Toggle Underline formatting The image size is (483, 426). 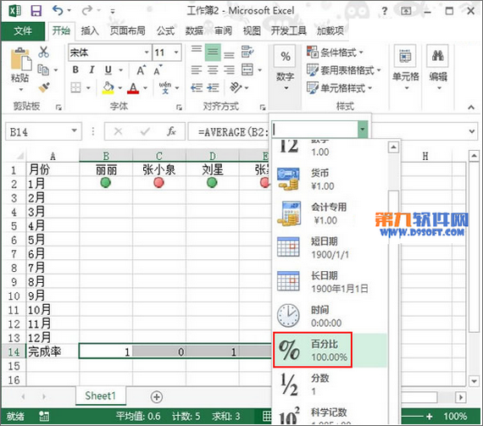(x=108, y=70)
